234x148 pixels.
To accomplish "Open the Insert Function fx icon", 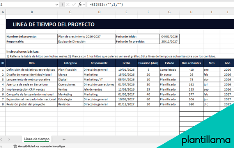I will pyautogui.click(x=80, y=5).
